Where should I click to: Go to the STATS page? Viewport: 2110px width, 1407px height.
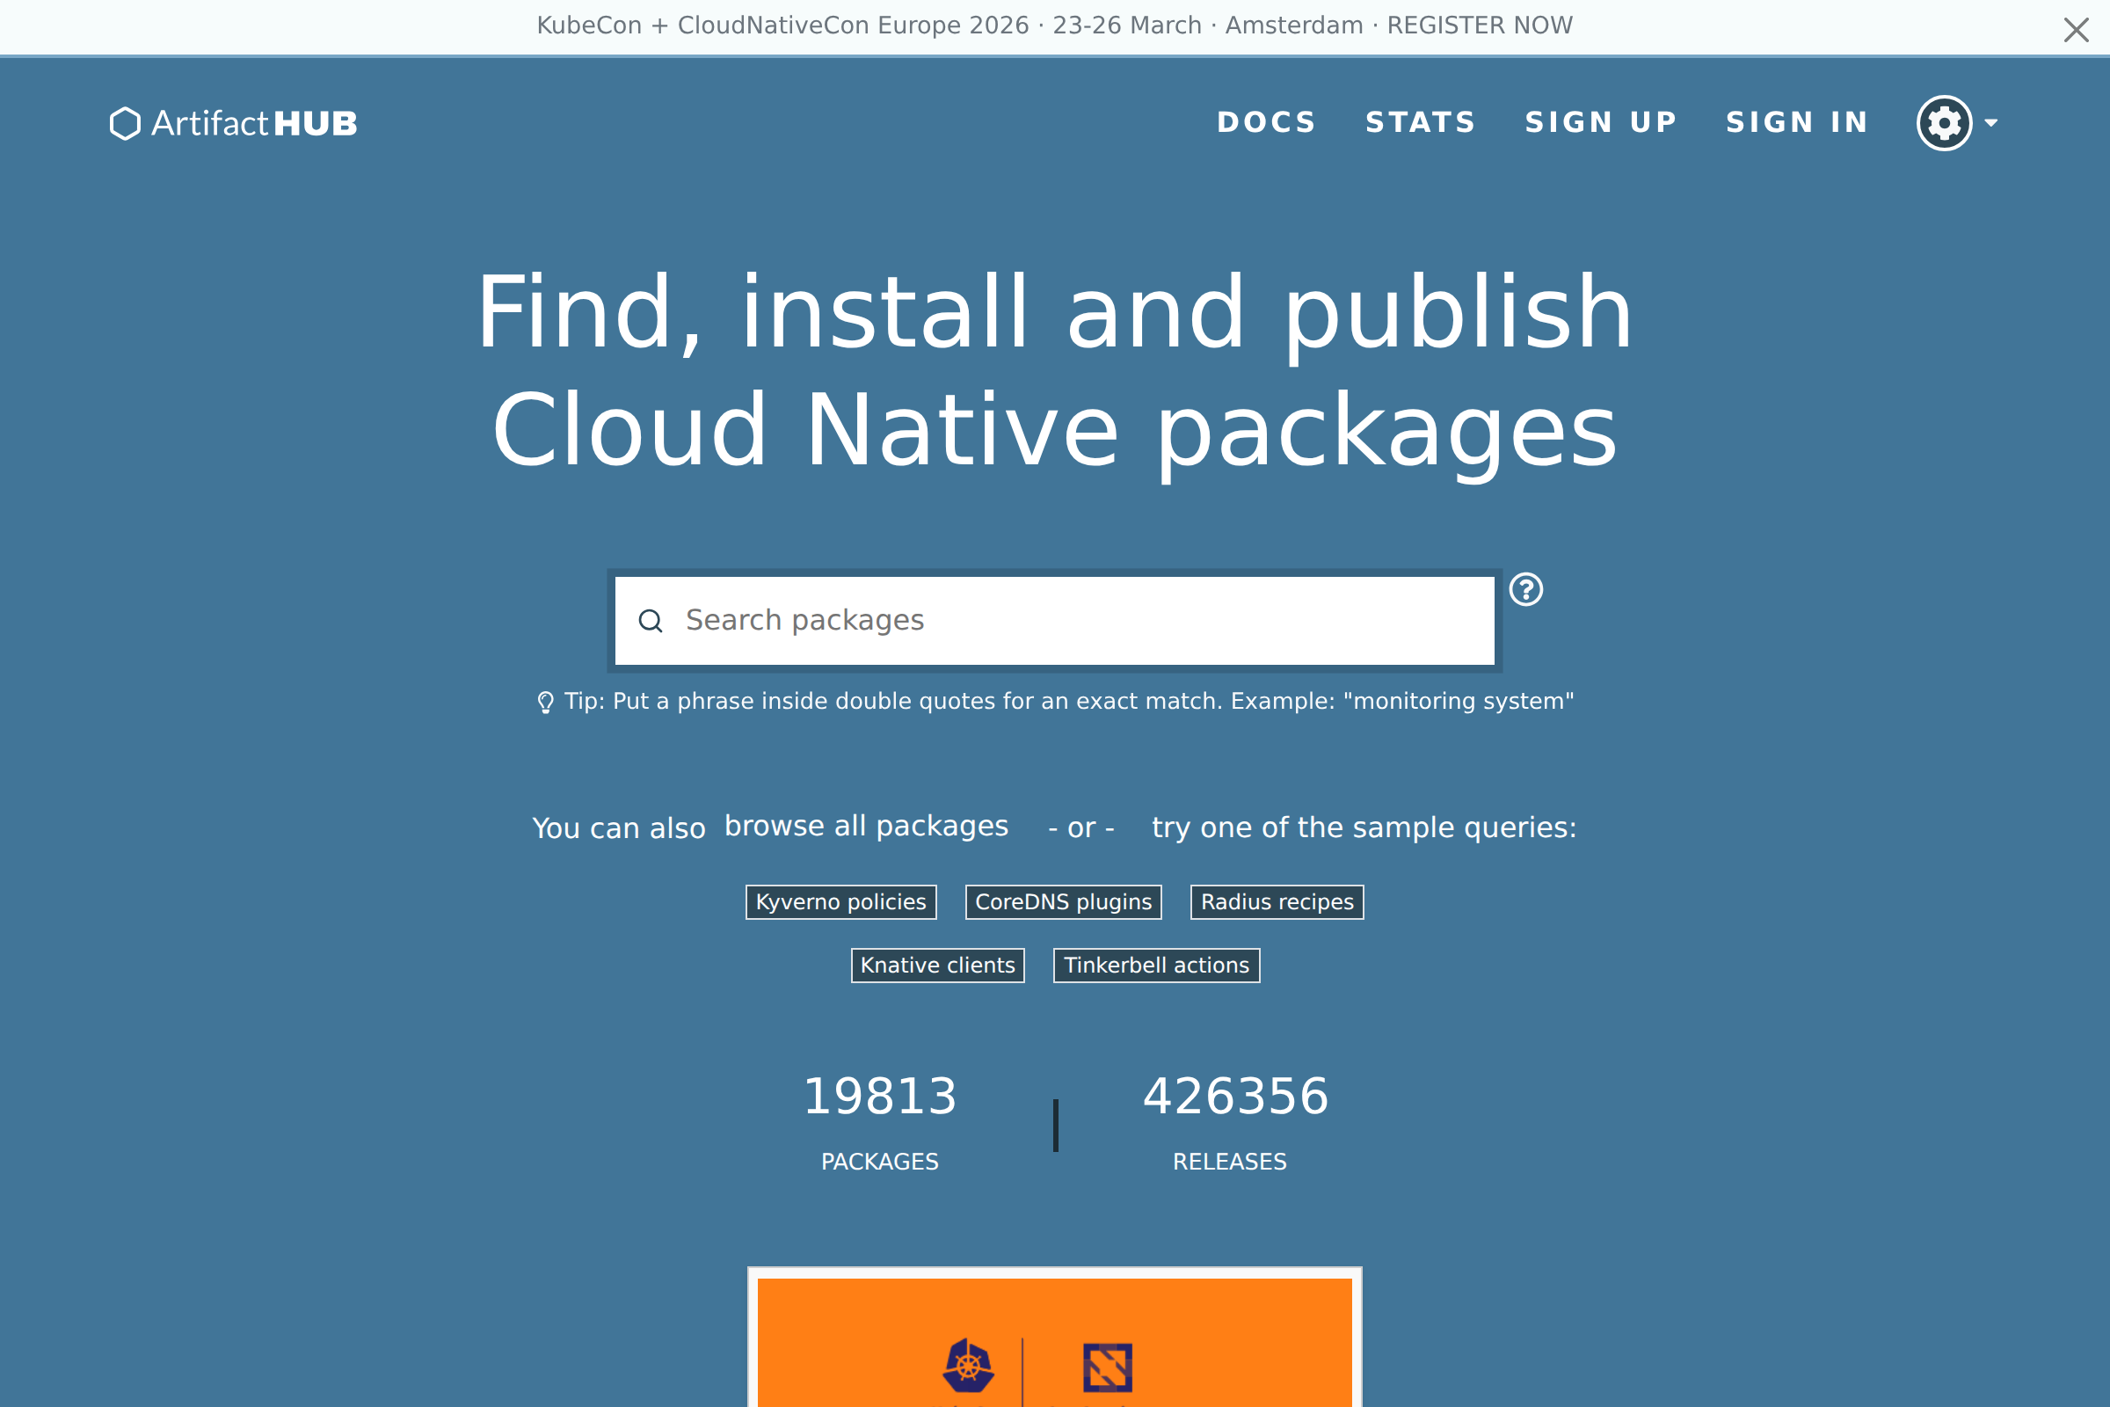1420,122
